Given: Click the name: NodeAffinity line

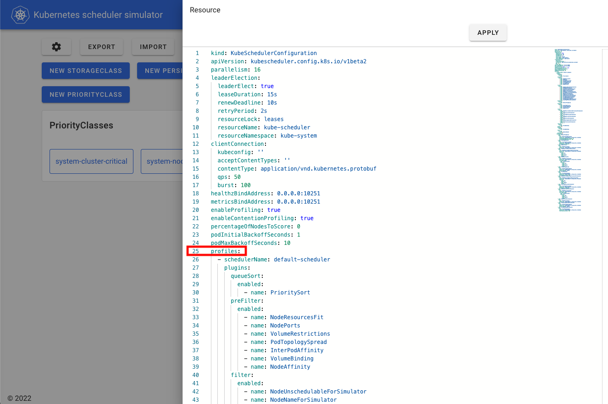Looking at the screenshot, I should (277, 367).
